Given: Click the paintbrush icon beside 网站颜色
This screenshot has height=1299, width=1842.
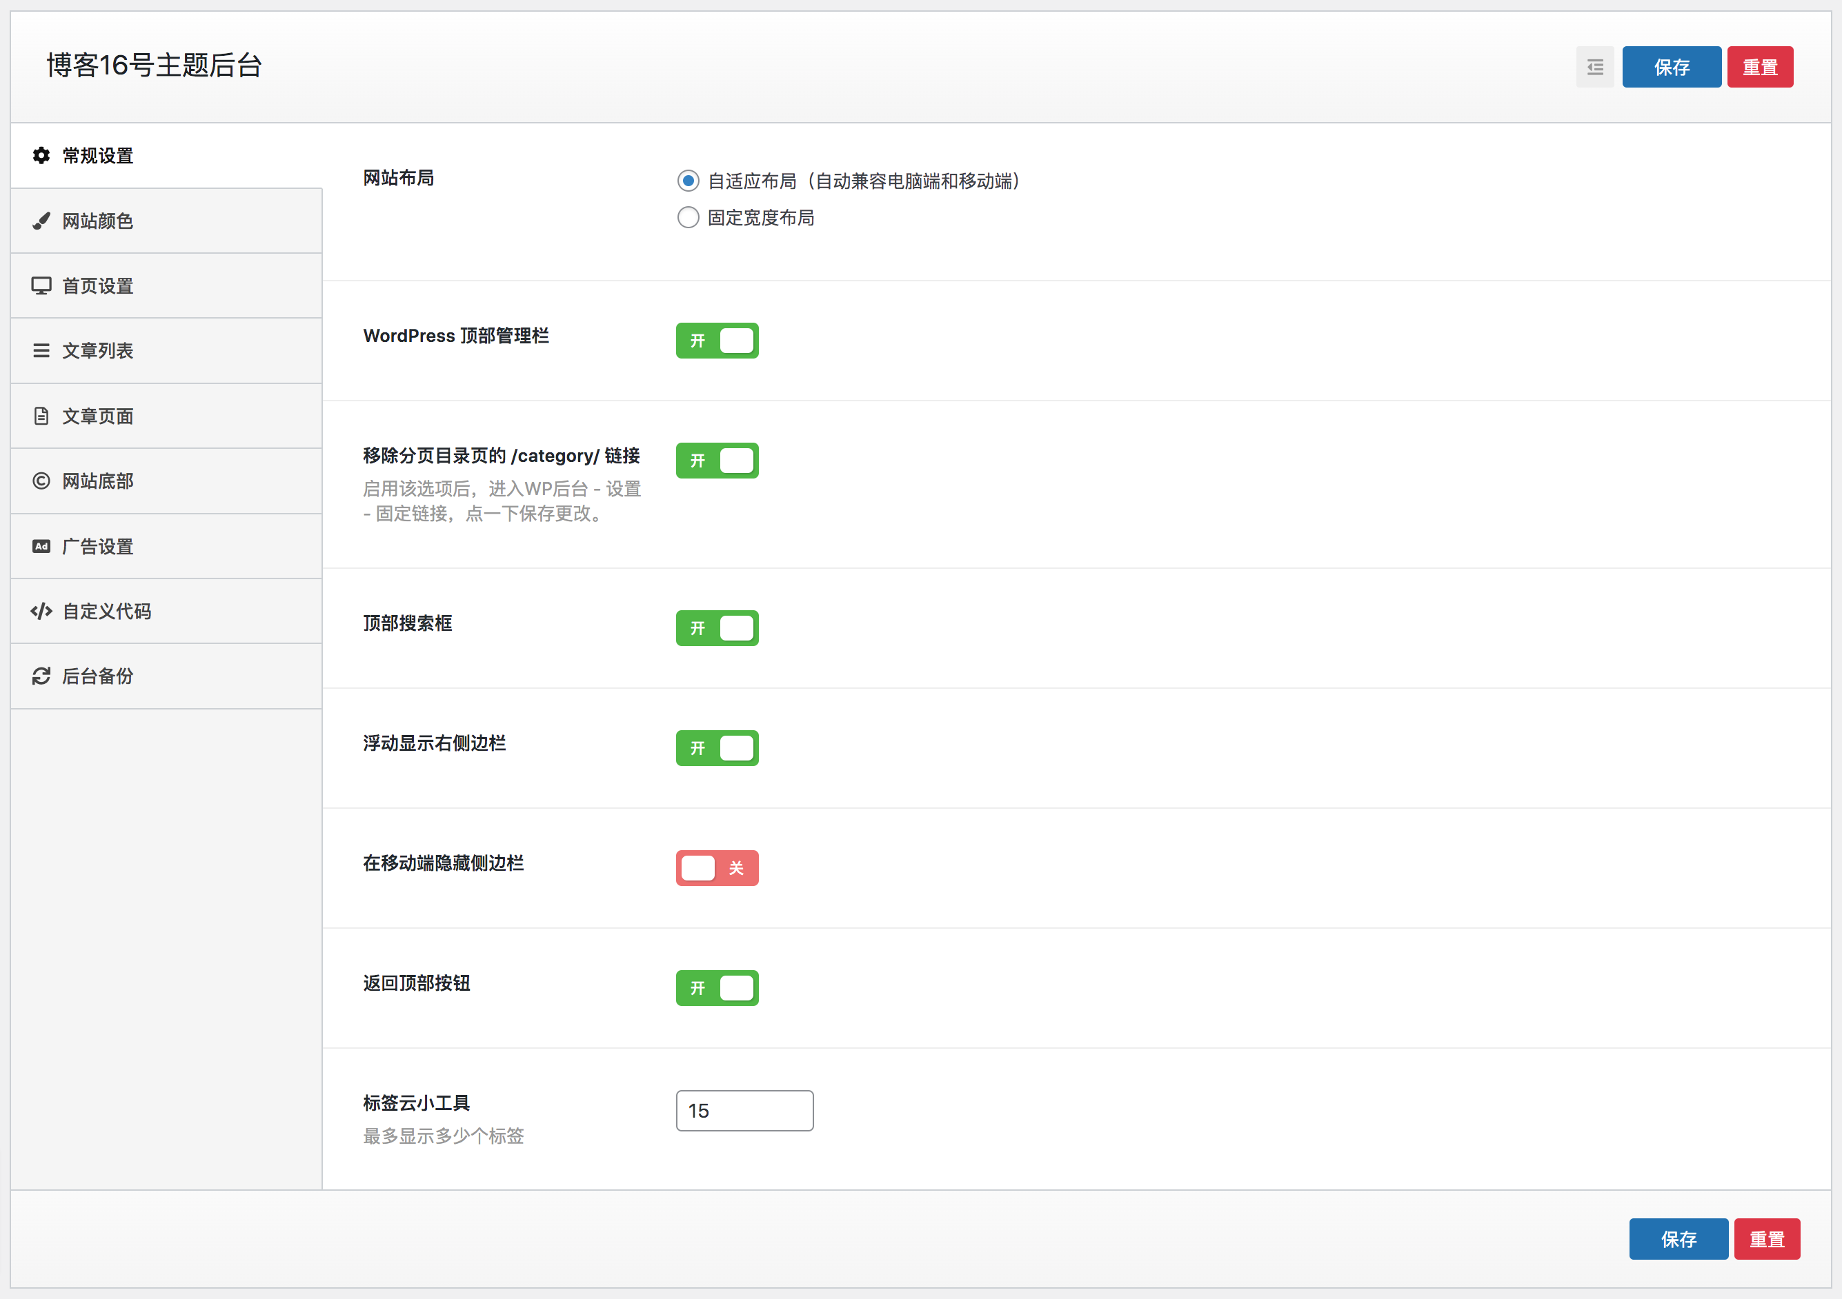Looking at the screenshot, I should [x=41, y=221].
